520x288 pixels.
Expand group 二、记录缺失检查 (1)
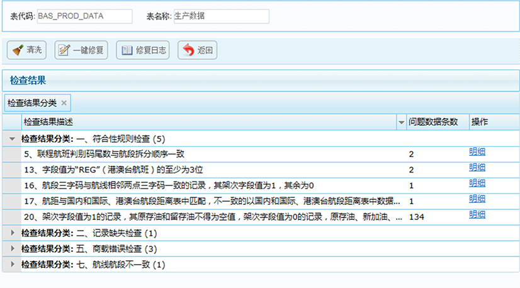coord(12,233)
